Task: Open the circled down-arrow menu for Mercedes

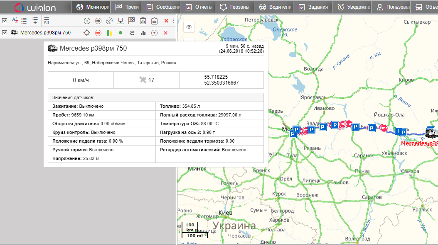Action: (x=154, y=33)
